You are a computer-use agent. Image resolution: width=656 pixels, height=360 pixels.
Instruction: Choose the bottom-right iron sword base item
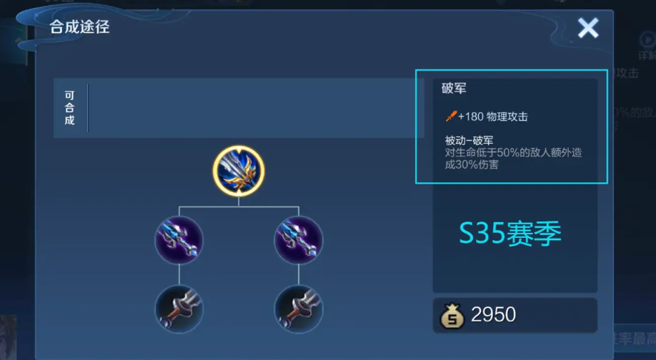click(298, 309)
